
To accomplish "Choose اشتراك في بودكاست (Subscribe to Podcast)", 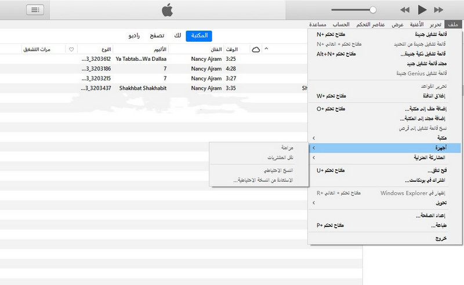I will click(385, 180).
